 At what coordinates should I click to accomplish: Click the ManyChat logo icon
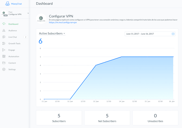(x=8, y=4)
